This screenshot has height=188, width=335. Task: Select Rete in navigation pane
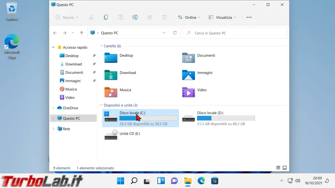coord(66,129)
